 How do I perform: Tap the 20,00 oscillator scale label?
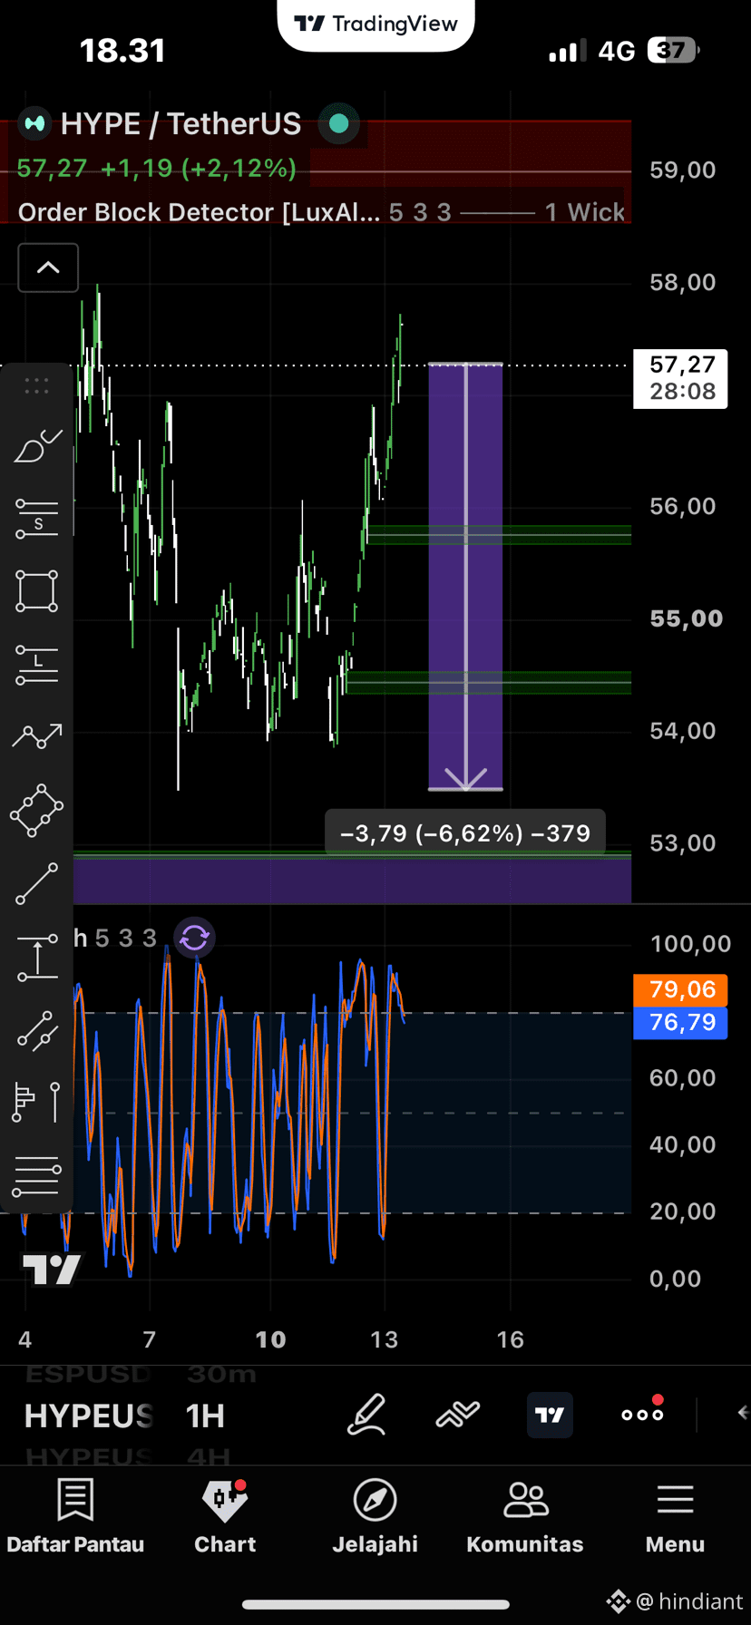point(683,1211)
